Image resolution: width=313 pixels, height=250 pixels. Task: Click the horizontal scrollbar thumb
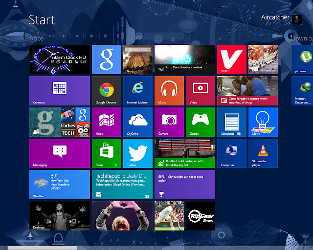[x=43, y=248]
